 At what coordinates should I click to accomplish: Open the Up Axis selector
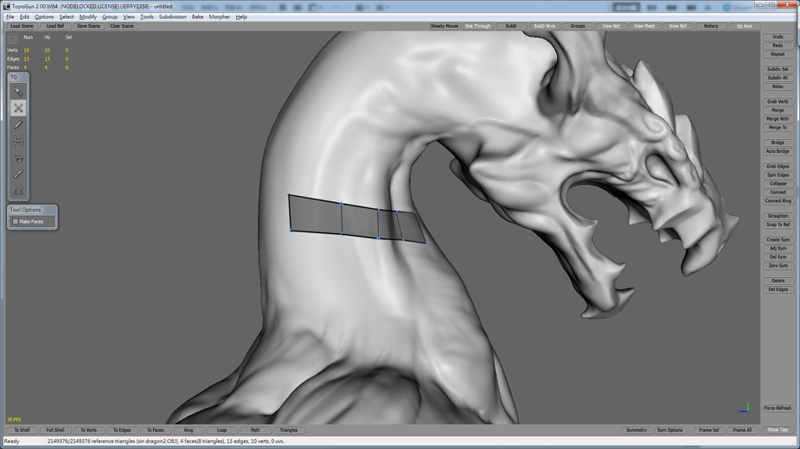(744, 26)
